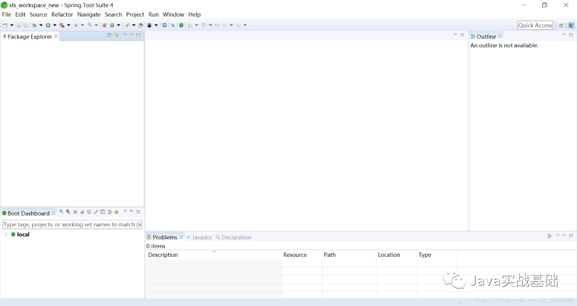Screen dimensions: 577x306
Task: Click the Relaunch icon in main toolbar
Action: pos(89,26)
